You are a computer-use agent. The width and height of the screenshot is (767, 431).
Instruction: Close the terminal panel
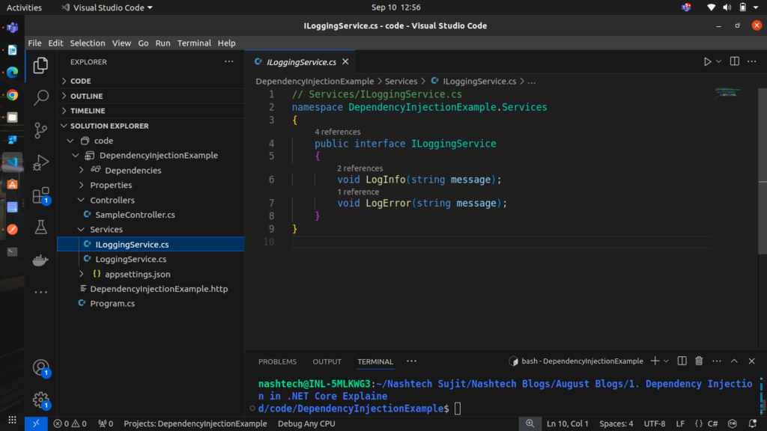(x=751, y=361)
